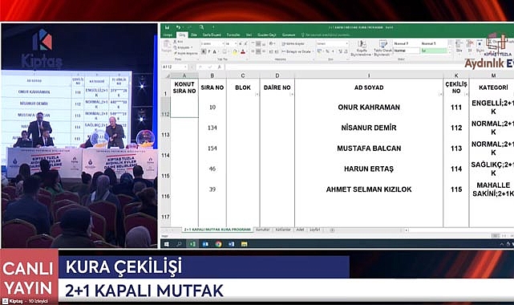Viewport: 514px width, 305px height.
Task: Toggle Metni Kaydır wrap text
Action: 293,43
